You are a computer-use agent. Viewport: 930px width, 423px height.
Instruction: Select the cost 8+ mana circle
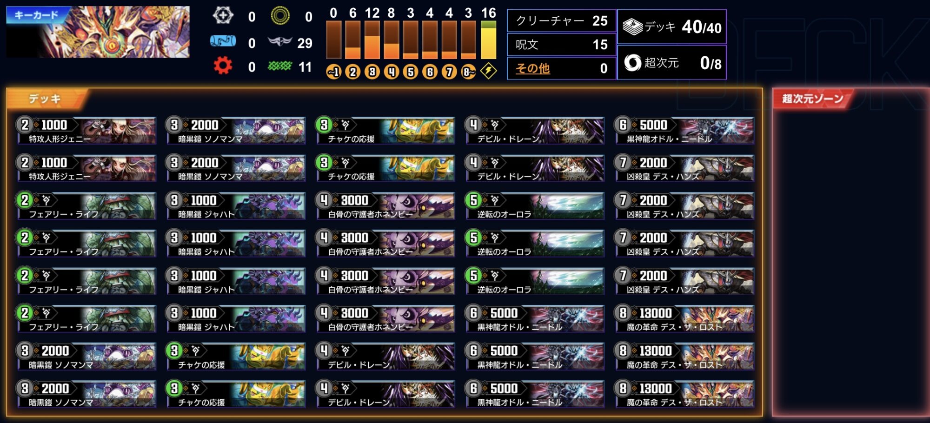click(x=469, y=72)
